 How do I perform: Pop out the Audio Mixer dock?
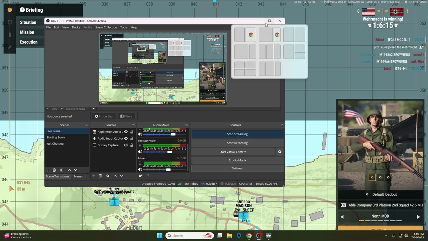tap(186, 125)
